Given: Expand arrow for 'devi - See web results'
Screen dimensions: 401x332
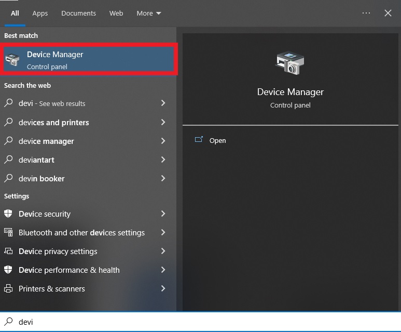Looking at the screenshot, I should [163, 103].
